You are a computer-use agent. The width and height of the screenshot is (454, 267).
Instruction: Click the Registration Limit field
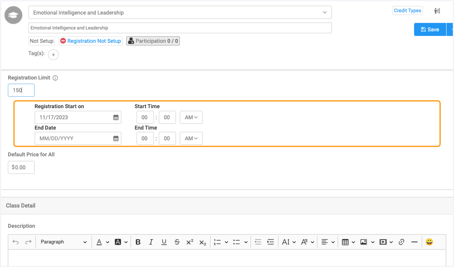pos(21,90)
